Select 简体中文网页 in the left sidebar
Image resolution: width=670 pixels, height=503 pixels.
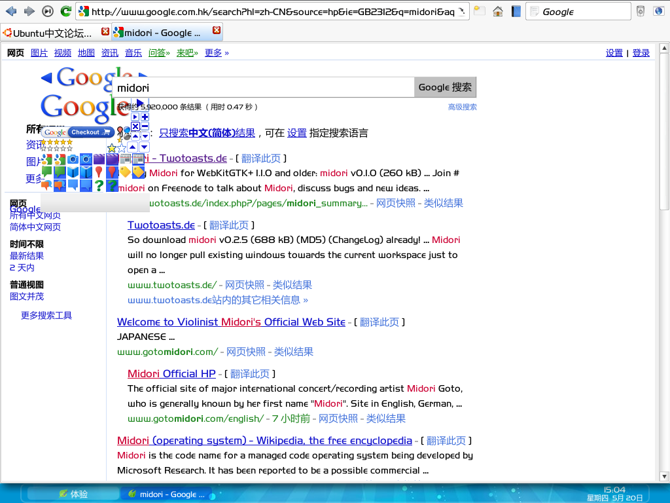[35, 227]
